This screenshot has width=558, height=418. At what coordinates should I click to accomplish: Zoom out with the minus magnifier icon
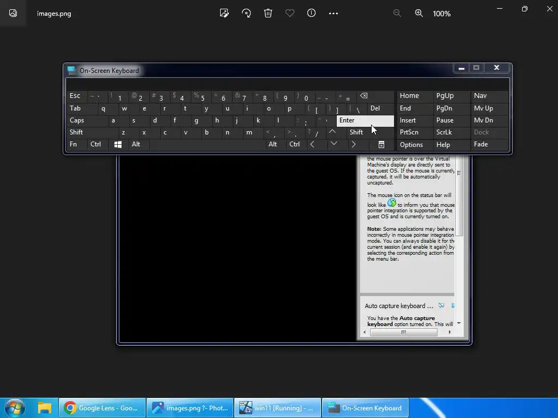tap(397, 13)
